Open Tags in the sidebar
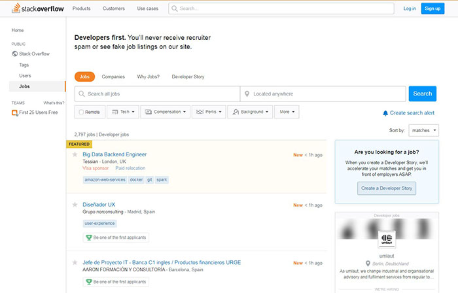 click(x=24, y=65)
